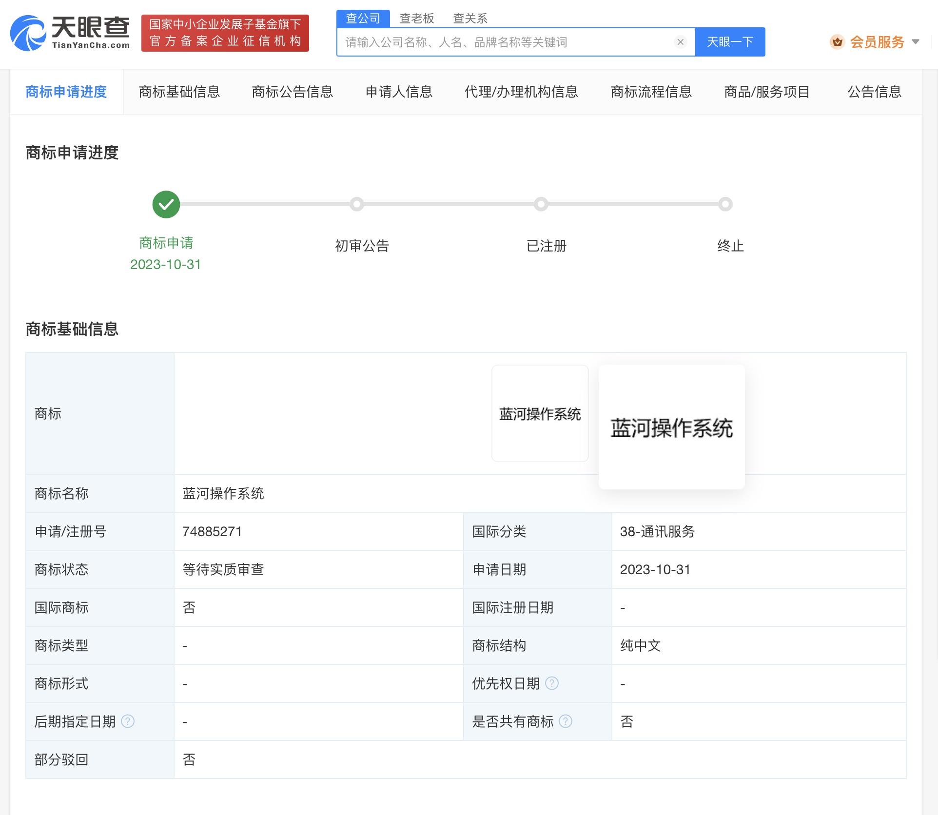The image size is (938, 815).
Task: Click the member crown icon
Action: coord(837,42)
